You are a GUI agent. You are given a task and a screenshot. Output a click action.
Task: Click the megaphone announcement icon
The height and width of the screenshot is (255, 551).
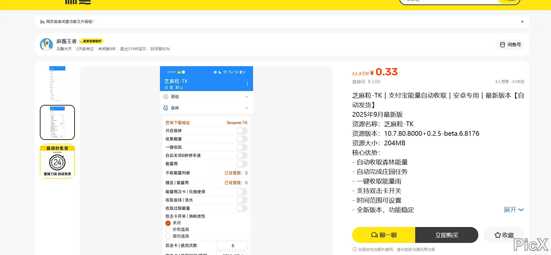click(42, 22)
